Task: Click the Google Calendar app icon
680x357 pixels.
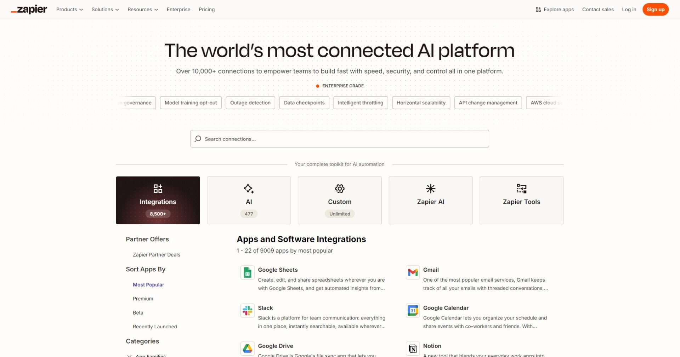Action: (413, 311)
